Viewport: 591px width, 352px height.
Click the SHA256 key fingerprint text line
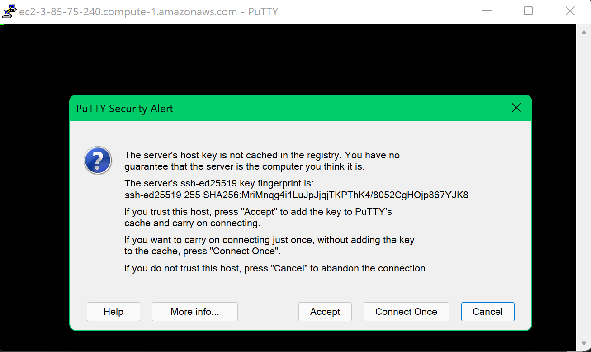click(296, 195)
